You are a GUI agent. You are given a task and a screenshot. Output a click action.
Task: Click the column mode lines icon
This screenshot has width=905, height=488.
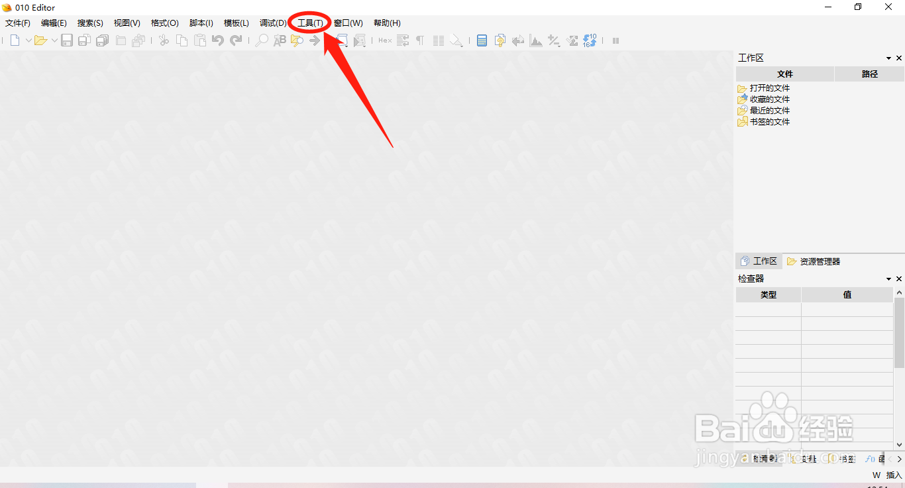pyautogui.click(x=438, y=40)
